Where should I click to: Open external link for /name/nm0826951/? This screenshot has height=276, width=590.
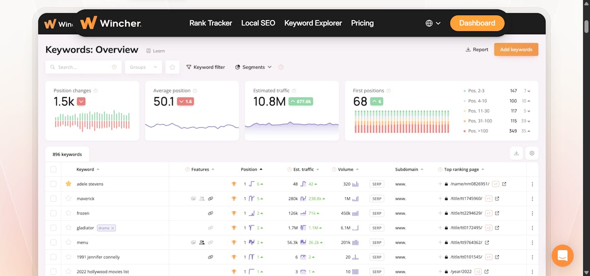tap(504, 184)
